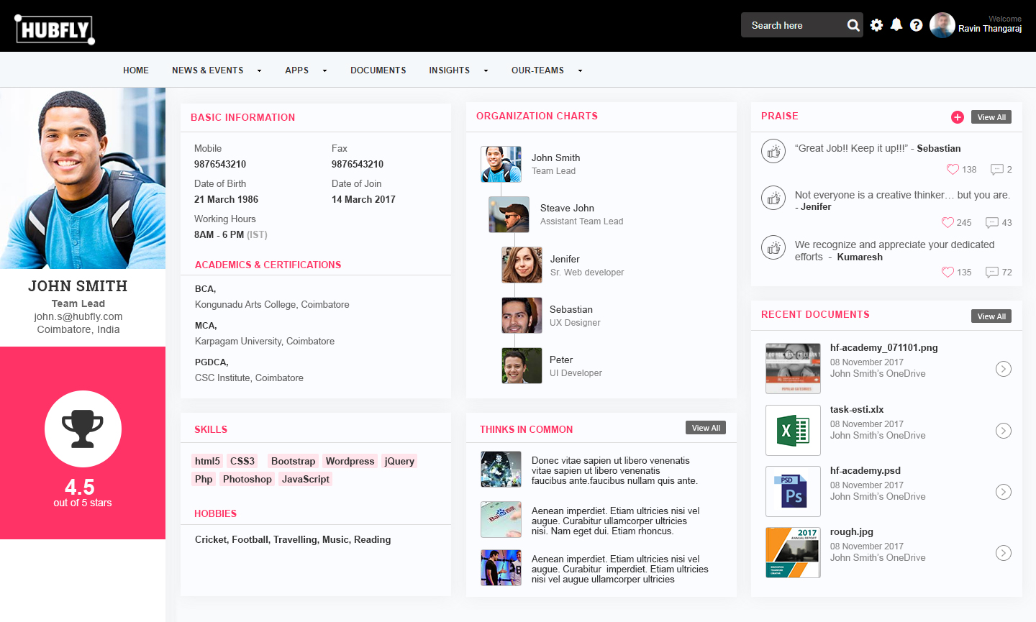1036x622 pixels.
Task: Click the thumbs-up badge beside Sebastian's praise
Action: point(773,151)
